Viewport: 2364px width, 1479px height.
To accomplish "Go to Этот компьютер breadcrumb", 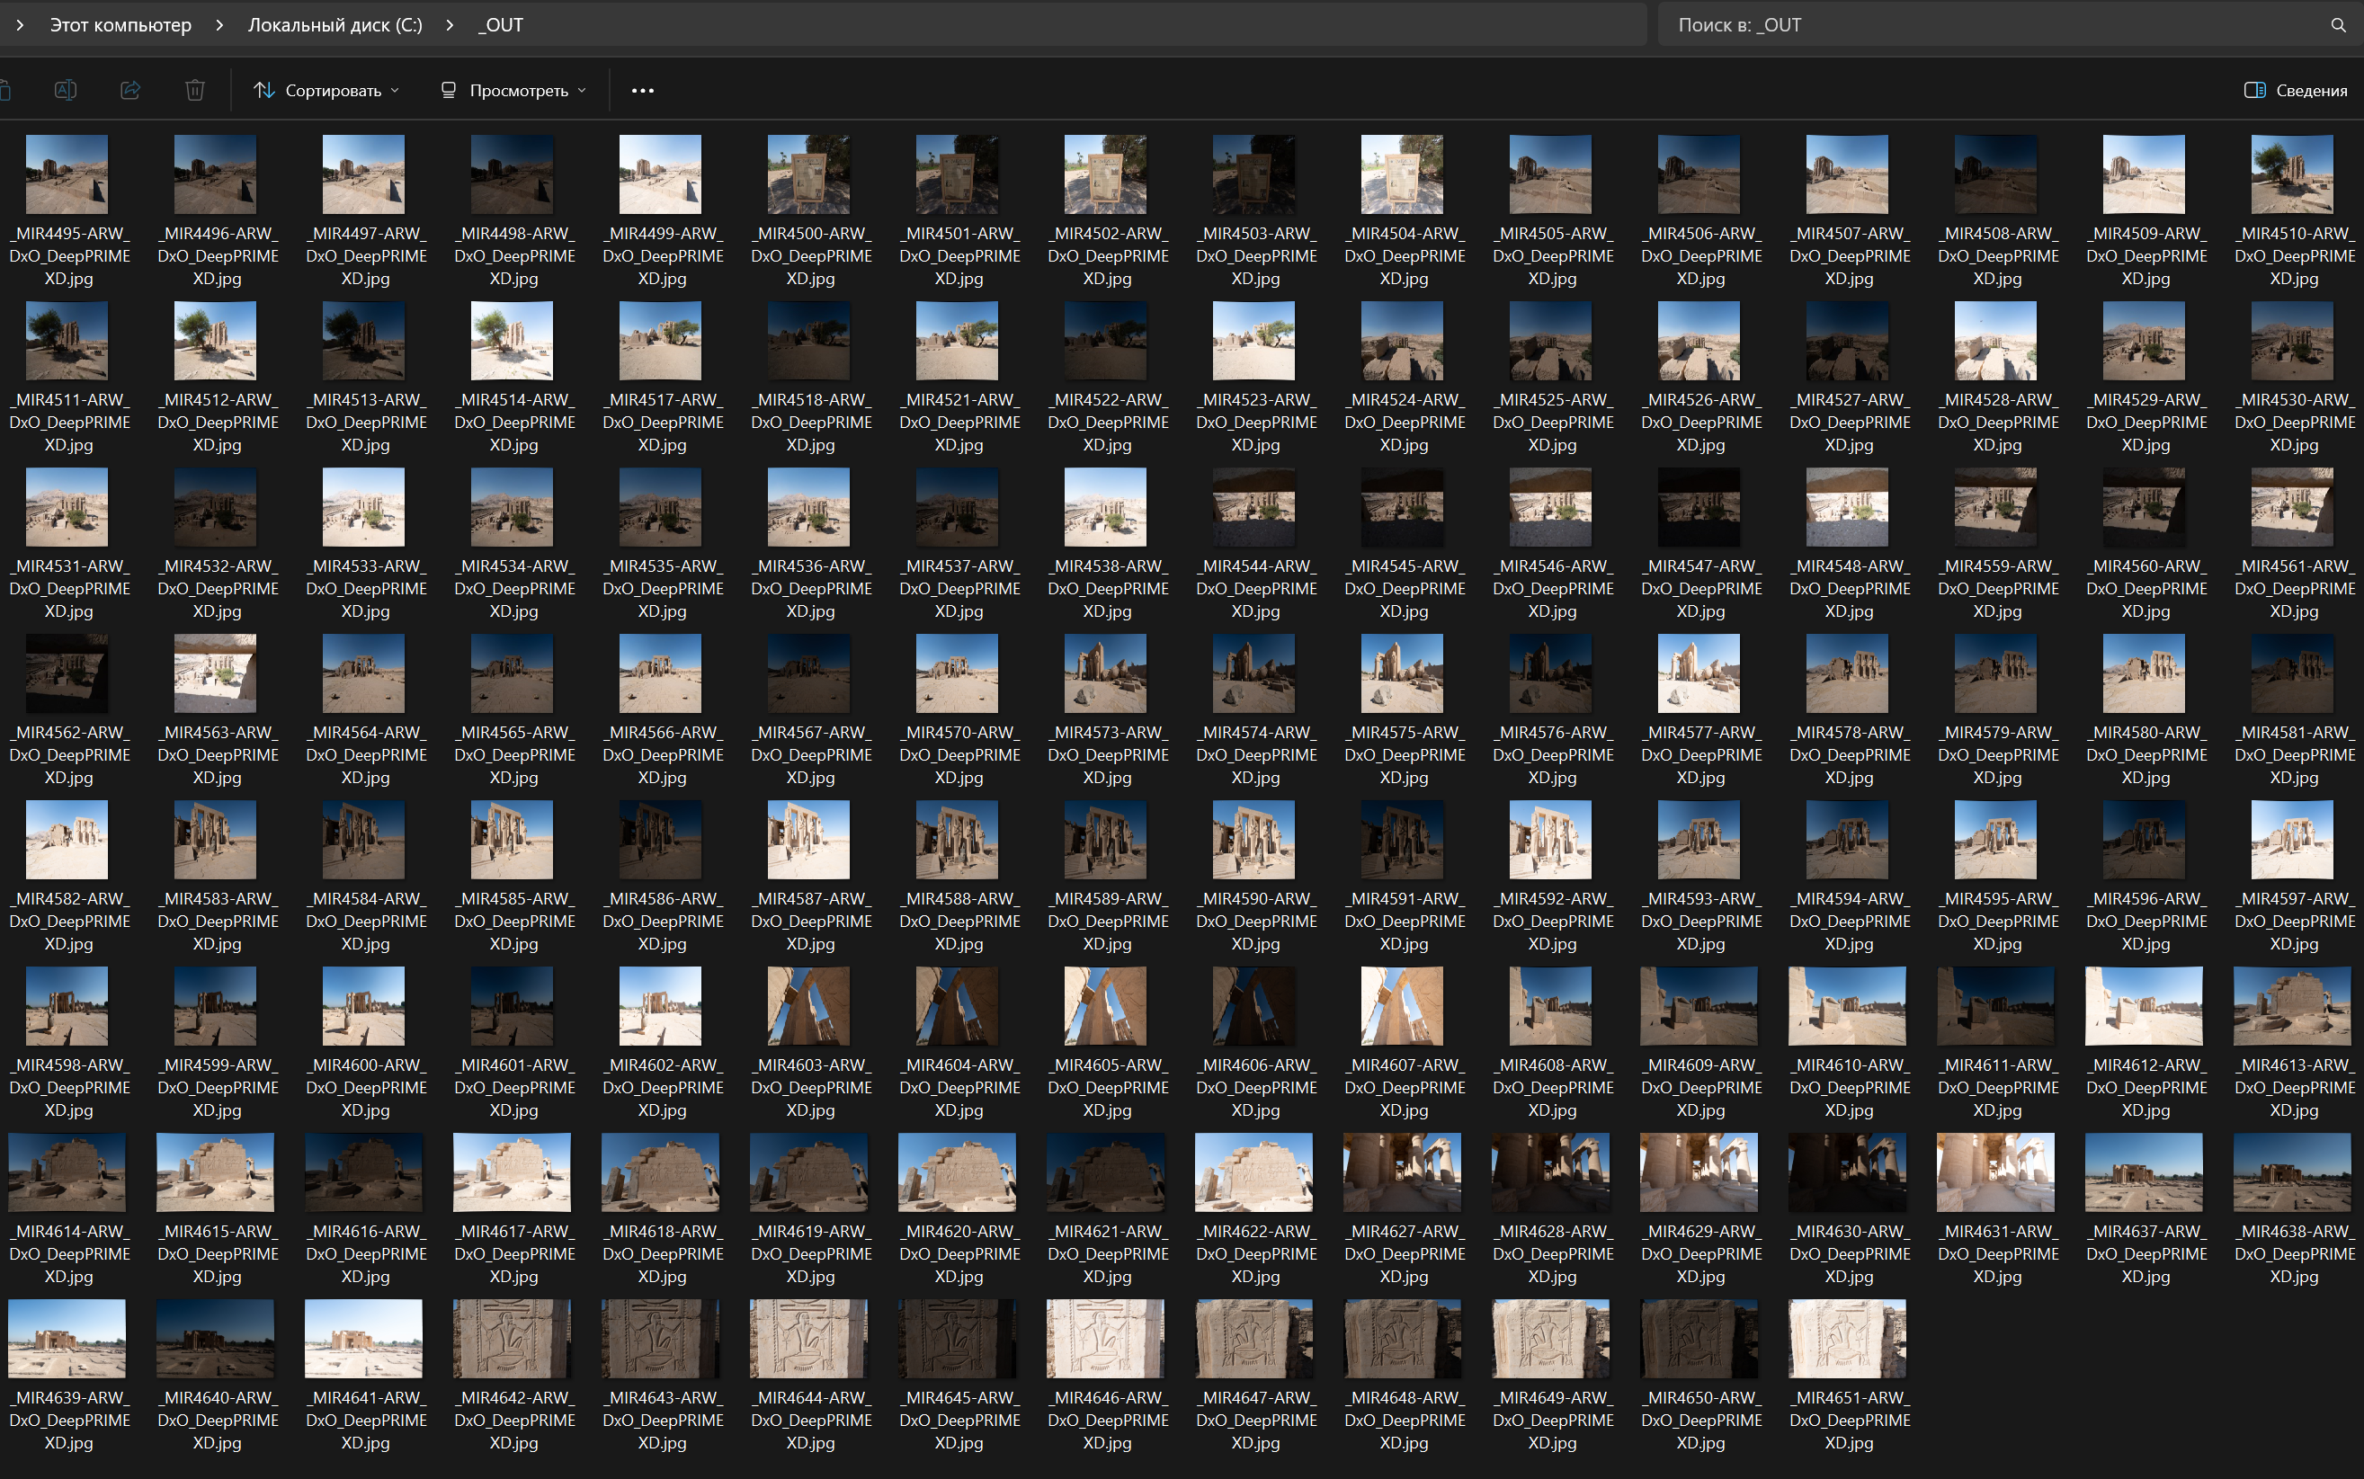I will pyautogui.click(x=120, y=25).
